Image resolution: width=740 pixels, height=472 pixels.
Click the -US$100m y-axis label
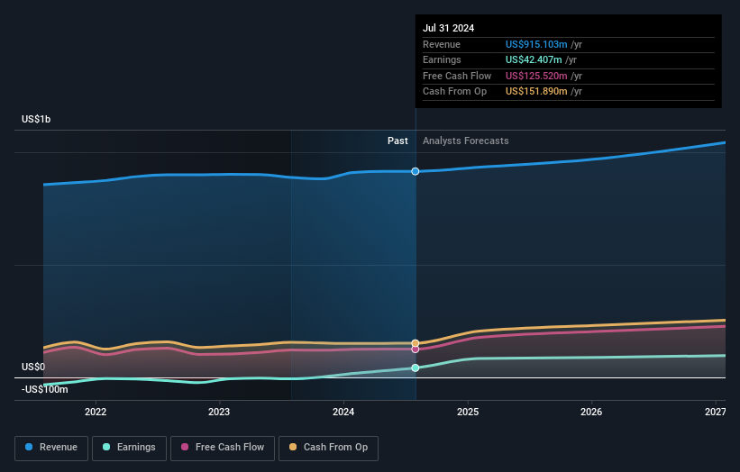coord(45,389)
